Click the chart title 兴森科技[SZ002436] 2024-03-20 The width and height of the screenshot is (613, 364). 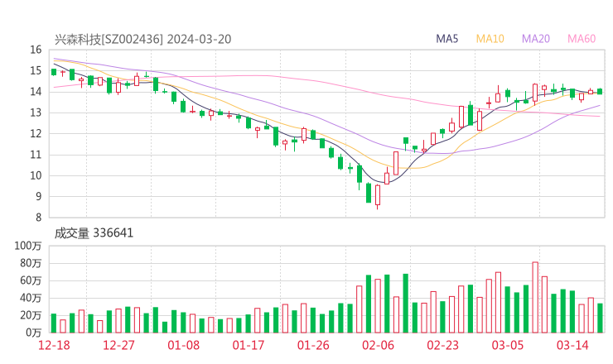click(x=142, y=39)
